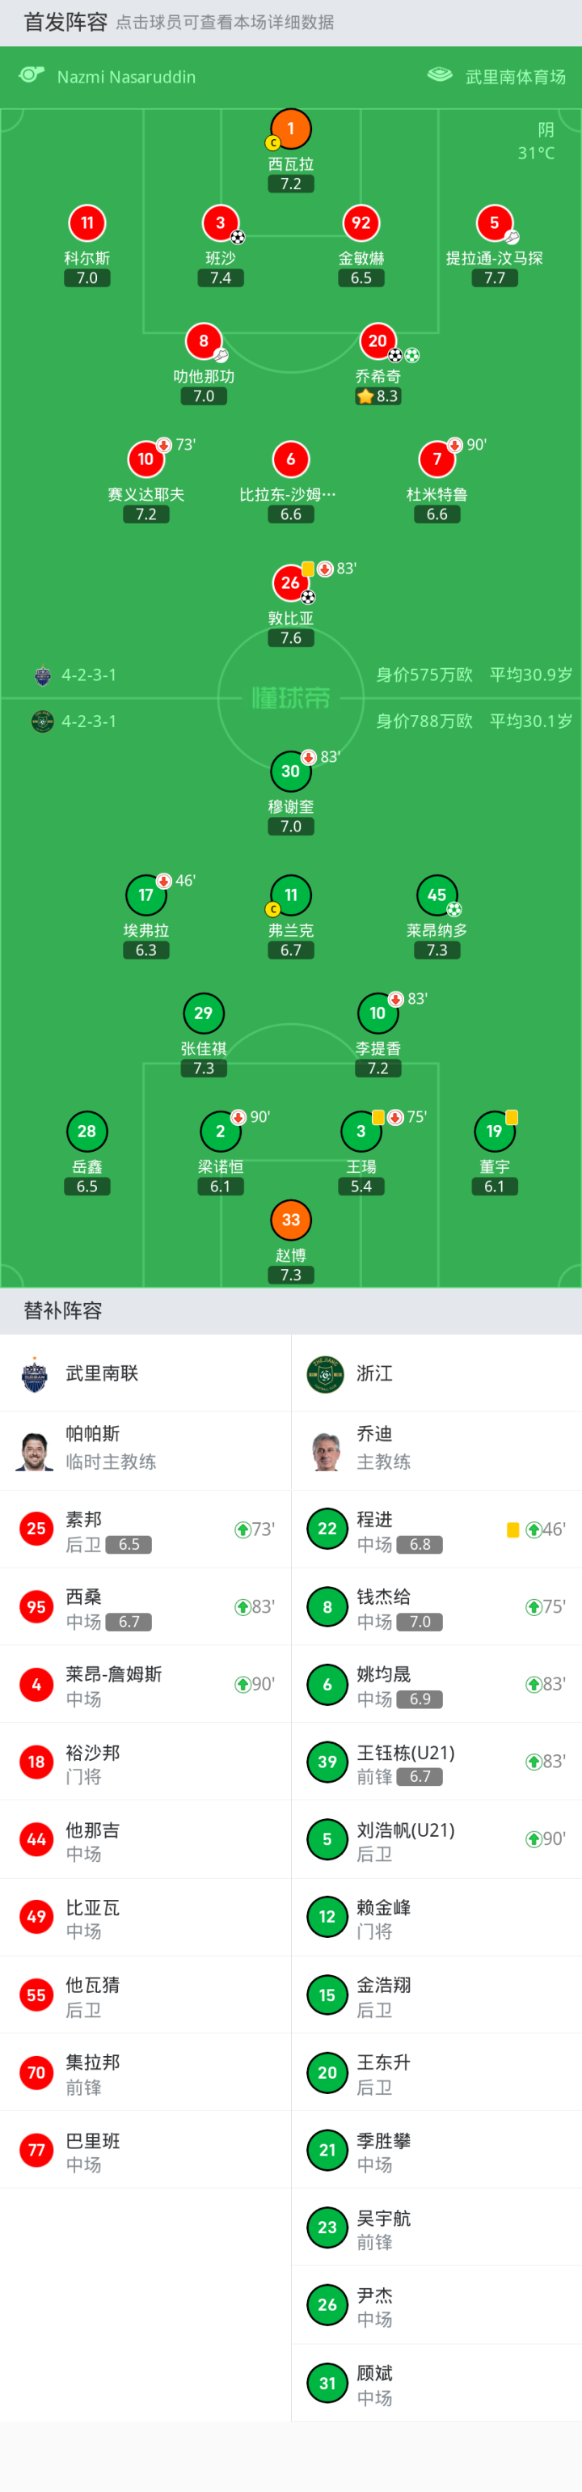Select 敦比亚's red number 26 circle
The width and height of the screenshot is (582, 2492).
pyautogui.click(x=291, y=582)
